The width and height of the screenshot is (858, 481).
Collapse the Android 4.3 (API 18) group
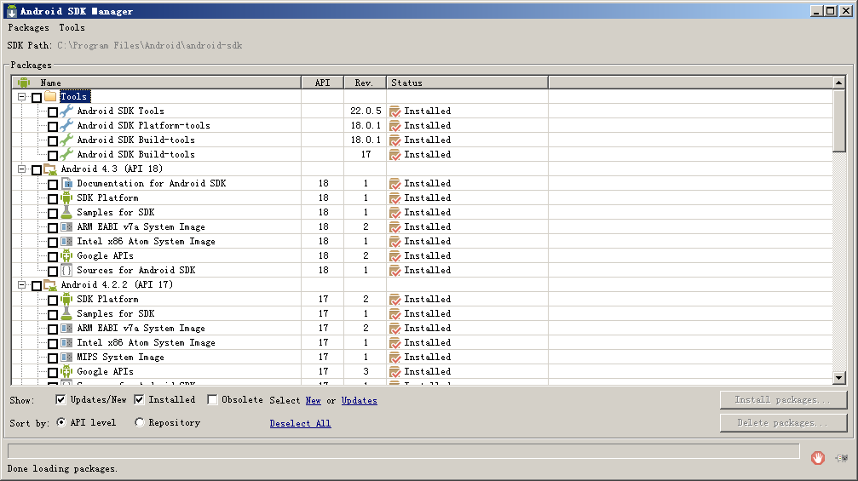tap(22, 169)
